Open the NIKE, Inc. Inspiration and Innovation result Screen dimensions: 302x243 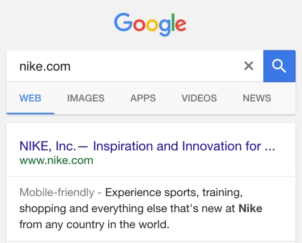click(147, 146)
